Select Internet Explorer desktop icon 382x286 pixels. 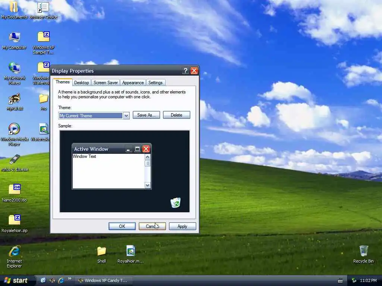coord(15,257)
